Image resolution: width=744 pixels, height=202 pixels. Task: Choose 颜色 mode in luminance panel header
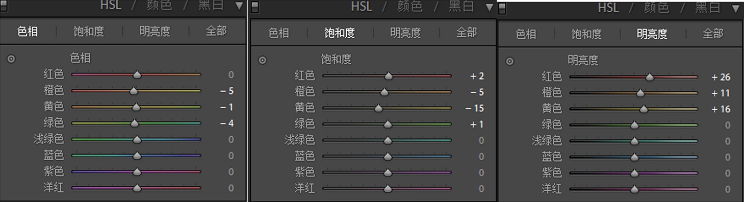(656, 8)
